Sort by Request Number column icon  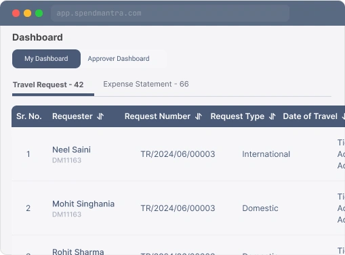tap(199, 116)
